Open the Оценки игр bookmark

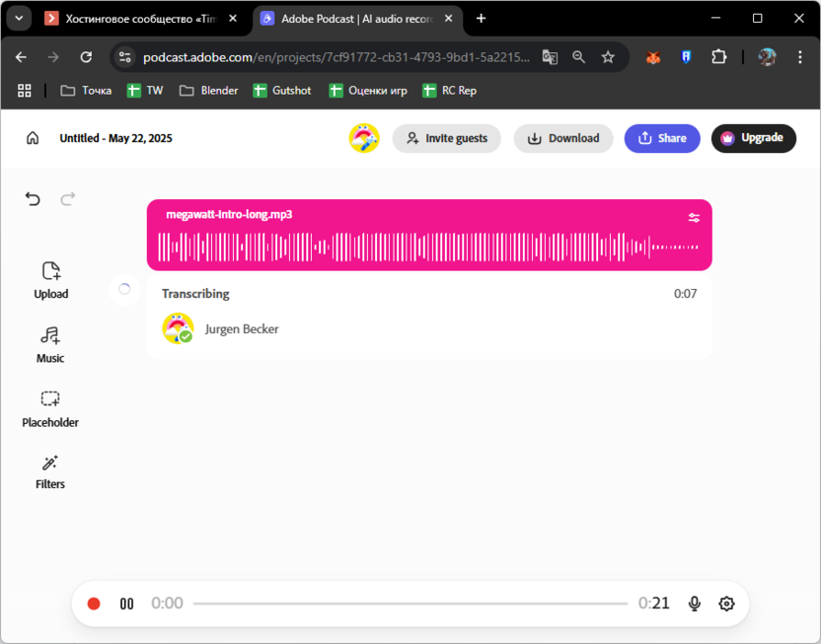368,91
